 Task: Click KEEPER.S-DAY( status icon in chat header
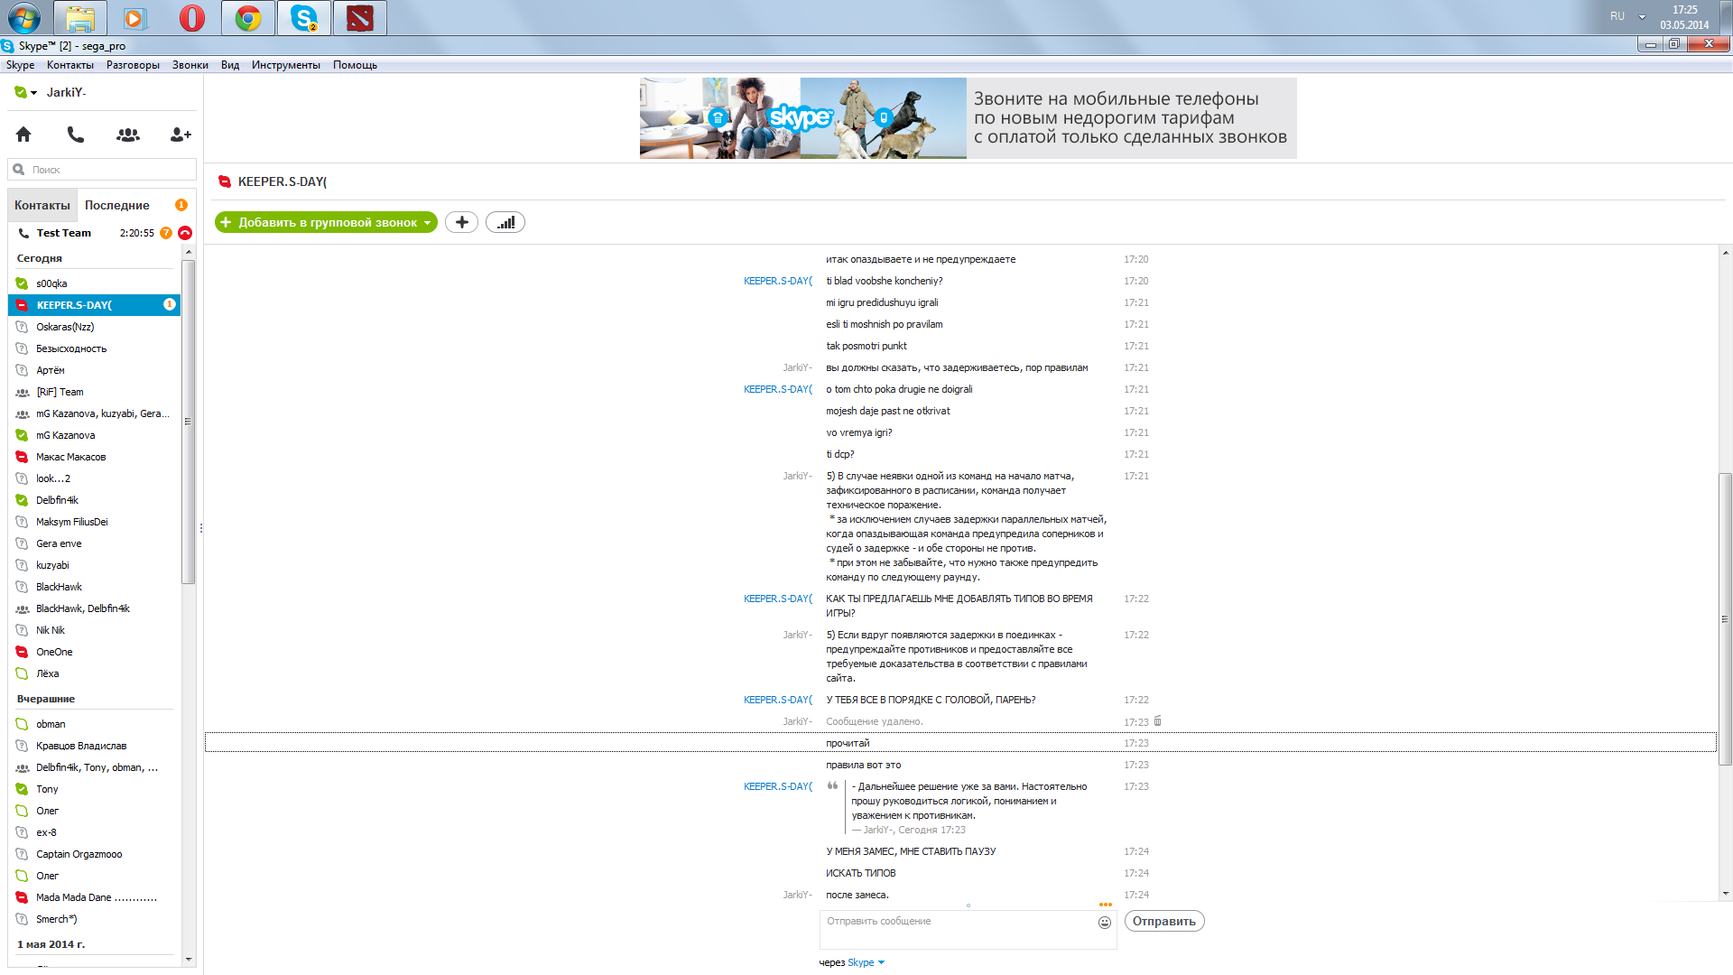[225, 181]
